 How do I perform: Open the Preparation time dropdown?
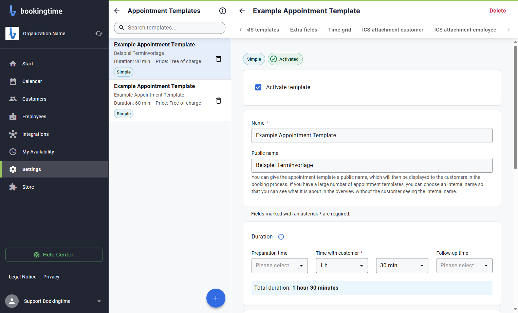point(280,266)
